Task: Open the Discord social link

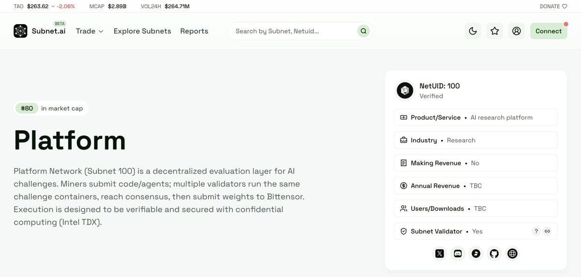Action: (x=458, y=253)
